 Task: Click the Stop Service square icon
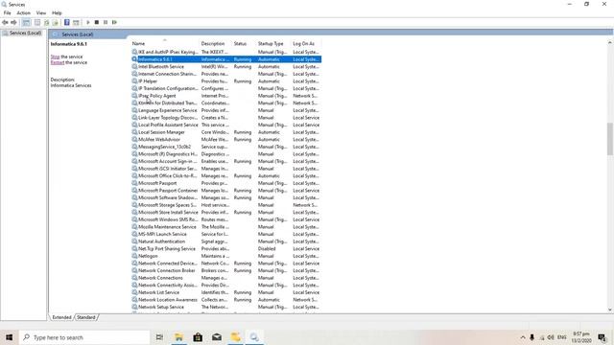(97, 22)
